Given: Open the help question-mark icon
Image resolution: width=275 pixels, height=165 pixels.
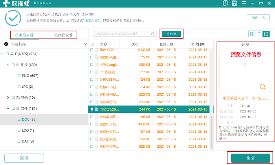Looking at the screenshot, I should point(225,3).
